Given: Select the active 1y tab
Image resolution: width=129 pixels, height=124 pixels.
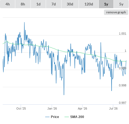Looking at the screenshot, I should coord(106,4).
